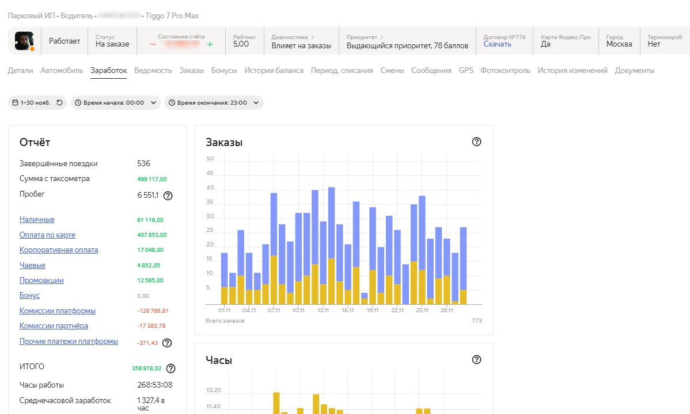Click help icon by Прочие платежи платформы
690x414 pixels.
167,343
